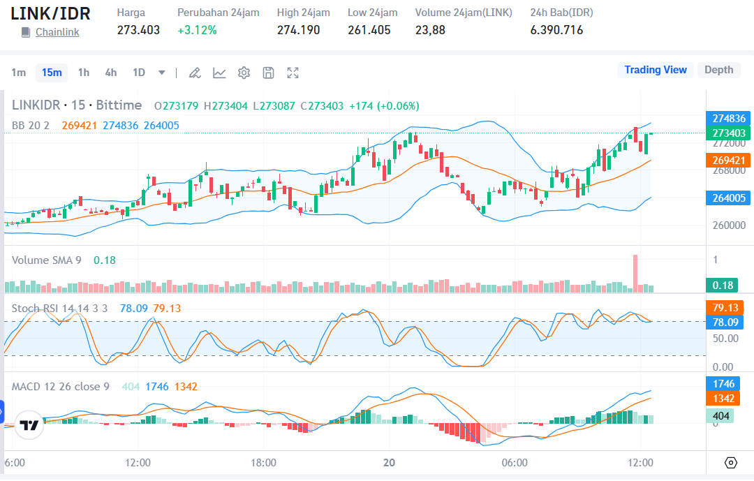Click the 264005 lower band price tag
The width and height of the screenshot is (754, 481).
pyautogui.click(x=728, y=198)
